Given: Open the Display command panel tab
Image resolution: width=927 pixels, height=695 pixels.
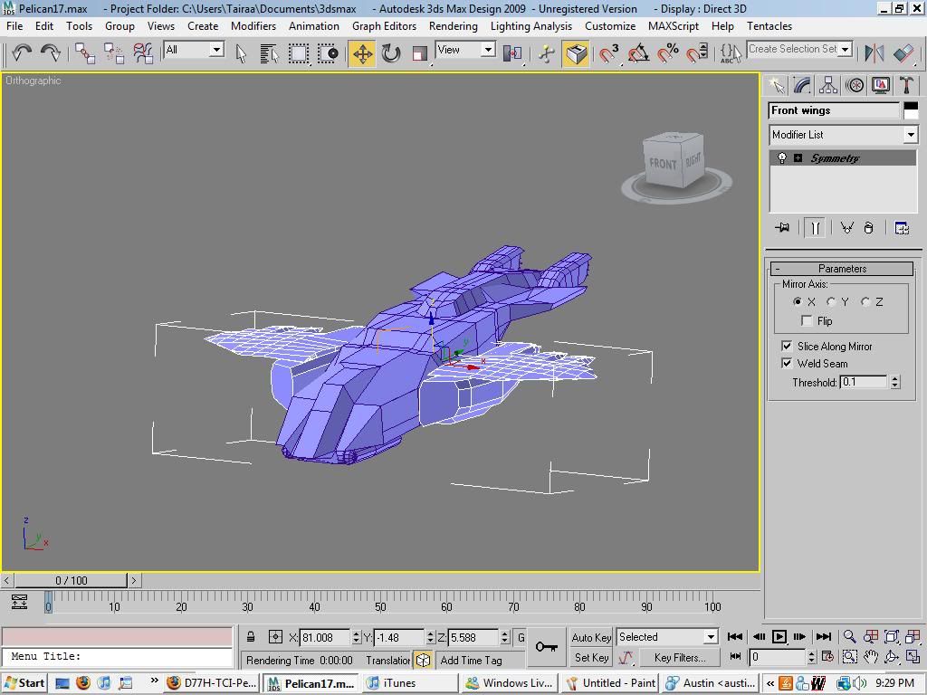Looking at the screenshot, I should 880,85.
